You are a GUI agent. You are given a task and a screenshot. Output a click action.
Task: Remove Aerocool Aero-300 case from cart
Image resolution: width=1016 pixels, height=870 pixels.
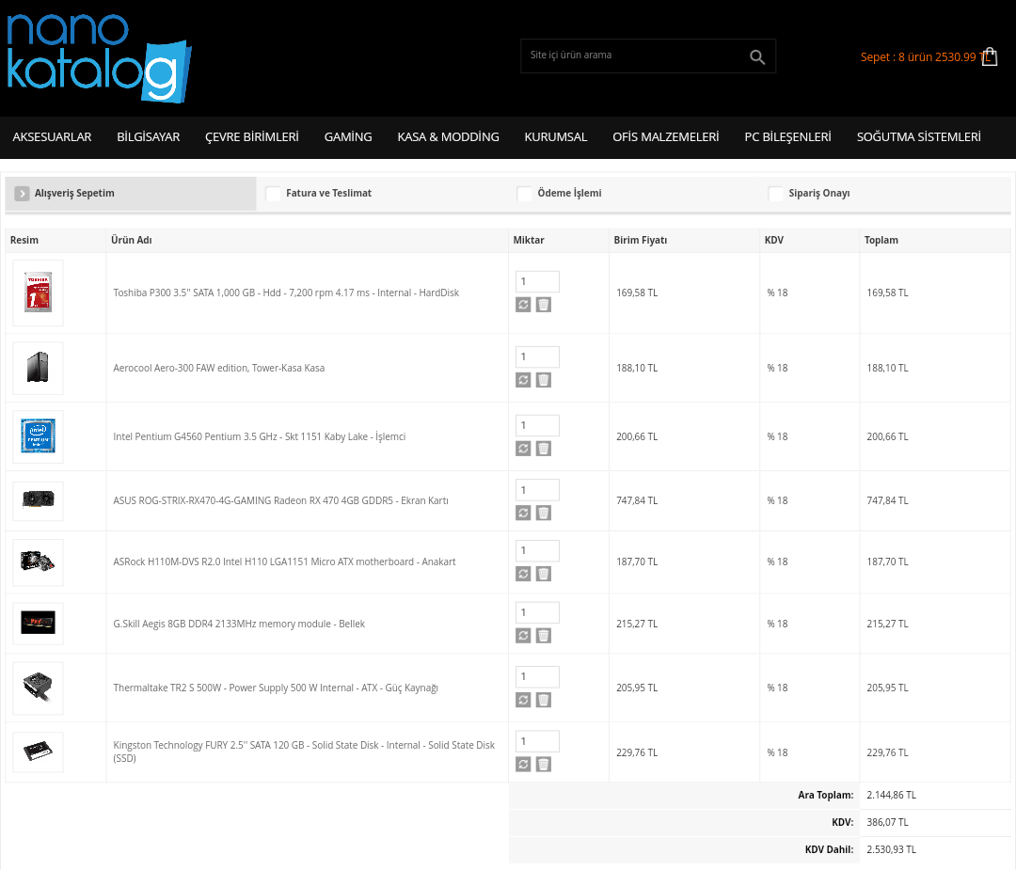point(544,380)
